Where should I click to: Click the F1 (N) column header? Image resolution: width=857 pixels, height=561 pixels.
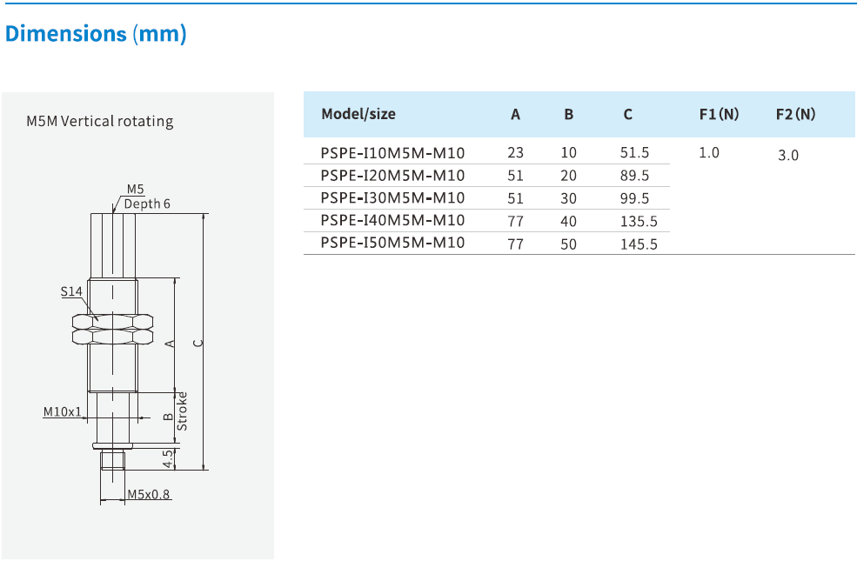coord(719,114)
